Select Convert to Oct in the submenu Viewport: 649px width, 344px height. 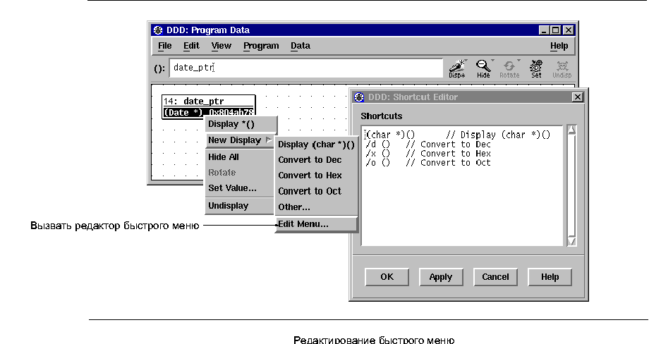(316, 192)
